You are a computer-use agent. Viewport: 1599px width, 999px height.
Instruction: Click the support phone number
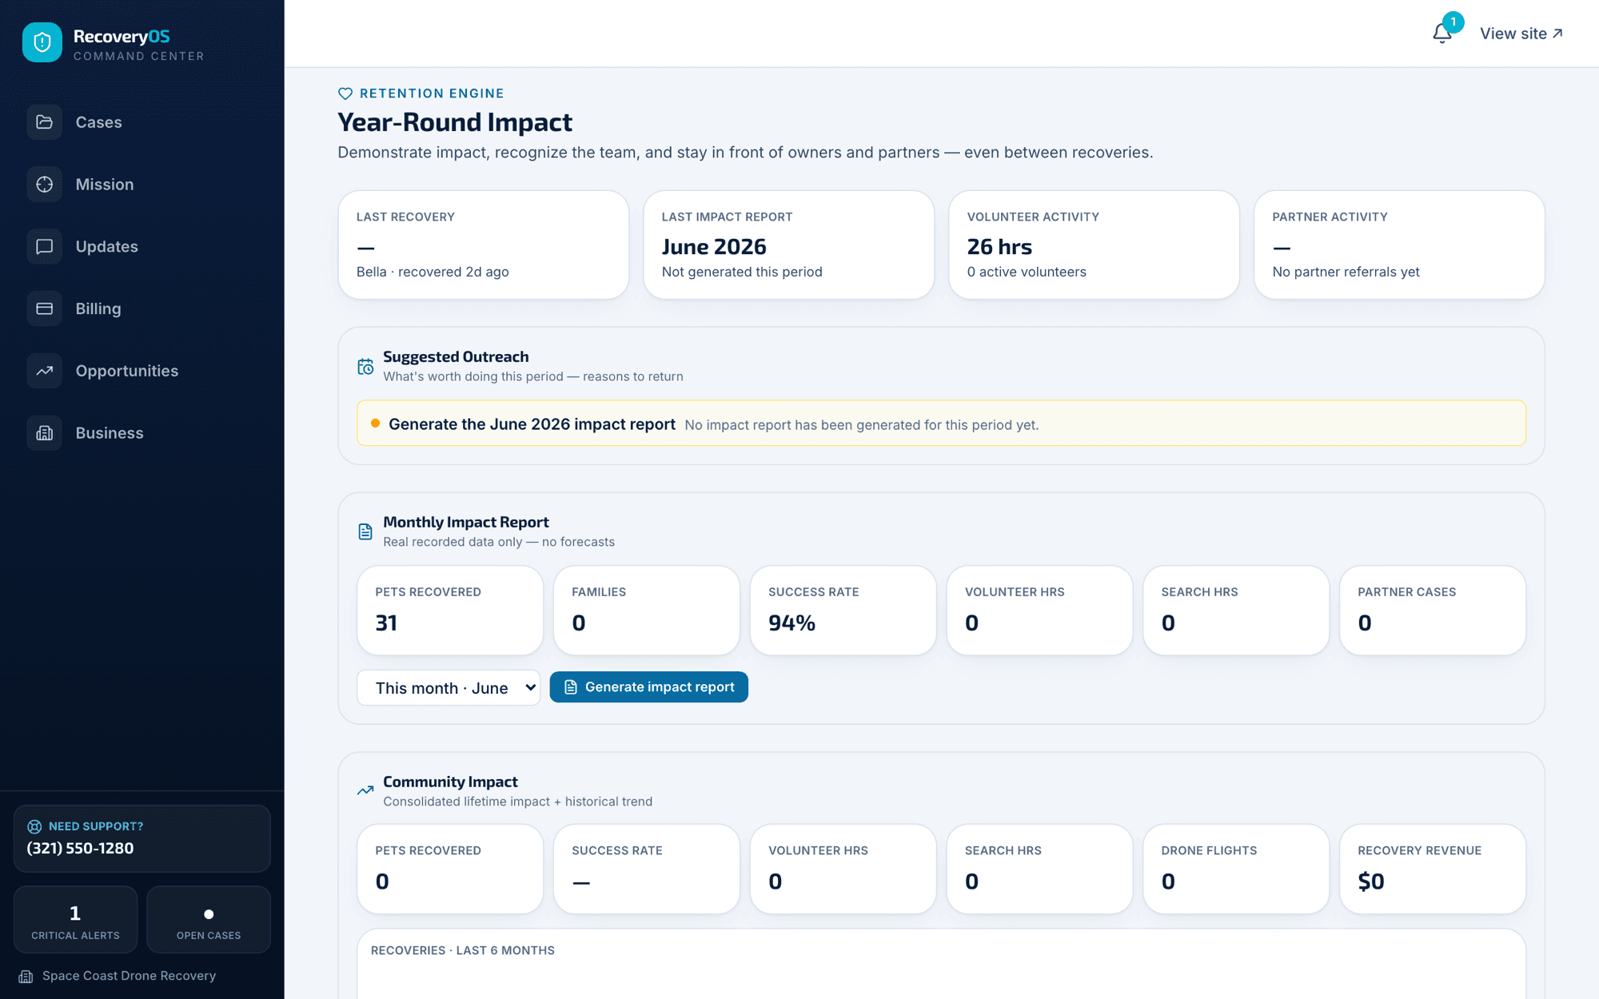(x=80, y=848)
